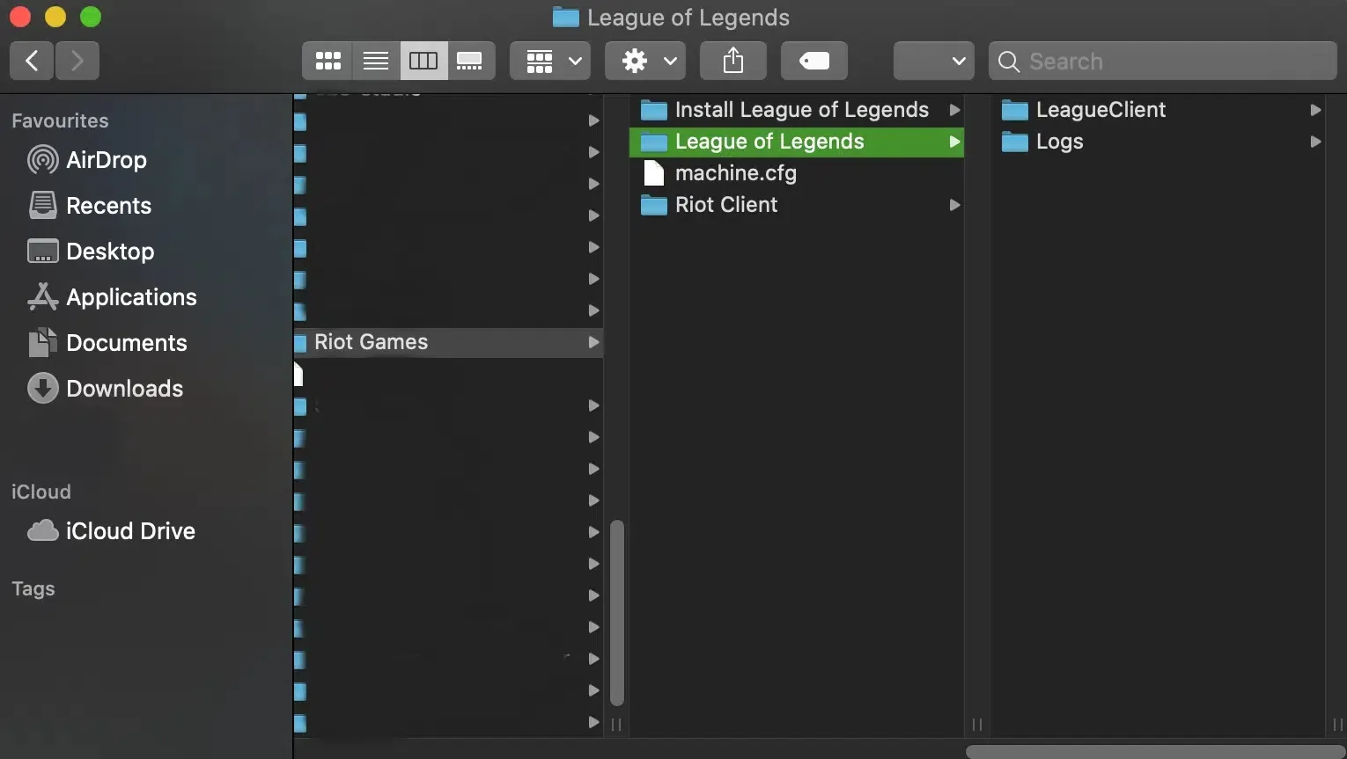Select Install League of Legends folder
The image size is (1347, 759).
pyautogui.click(x=797, y=110)
